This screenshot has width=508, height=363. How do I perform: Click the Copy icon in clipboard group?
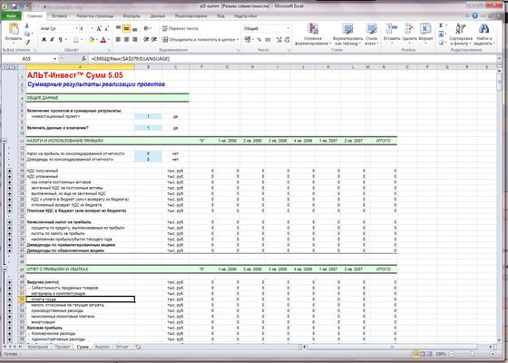27,34
